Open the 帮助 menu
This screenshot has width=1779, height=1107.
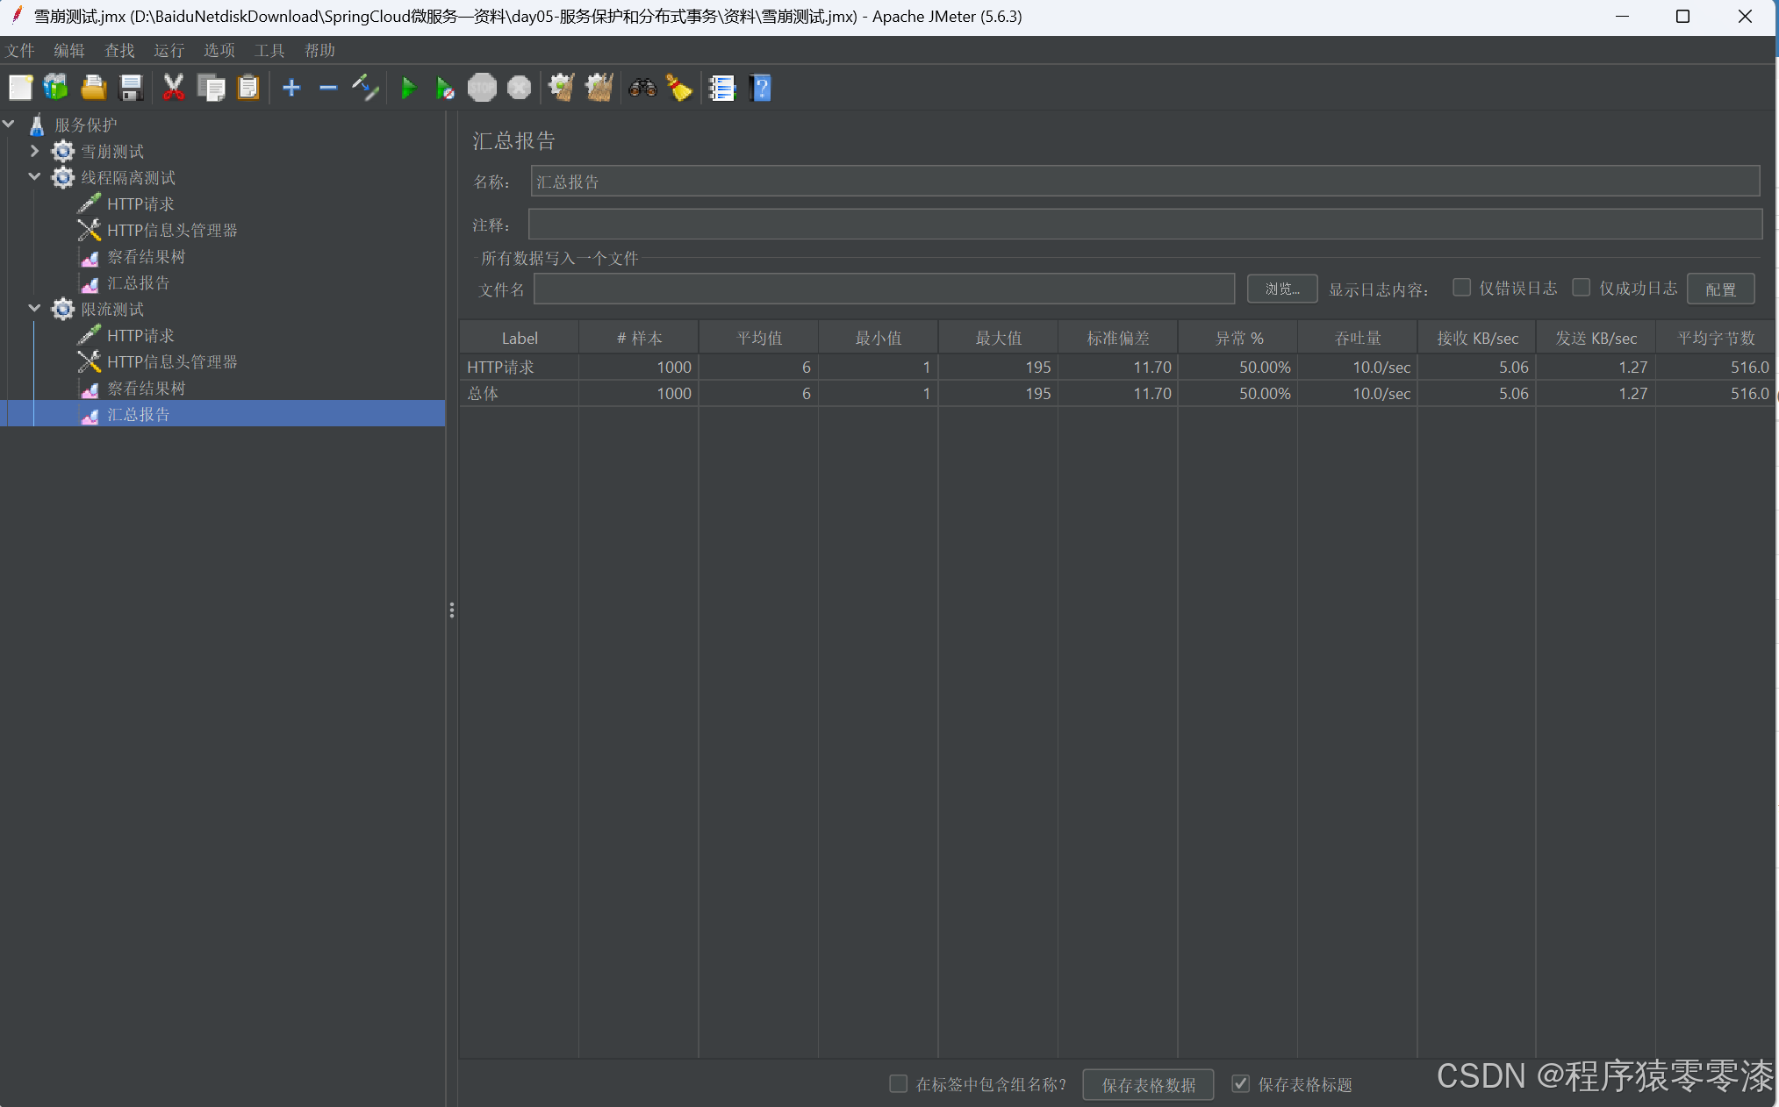[x=319, y=51]
